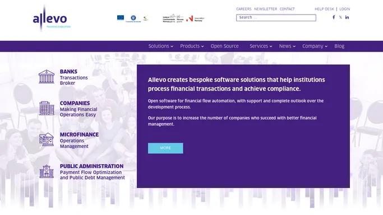Open the Newsletter link

[265, 9]
